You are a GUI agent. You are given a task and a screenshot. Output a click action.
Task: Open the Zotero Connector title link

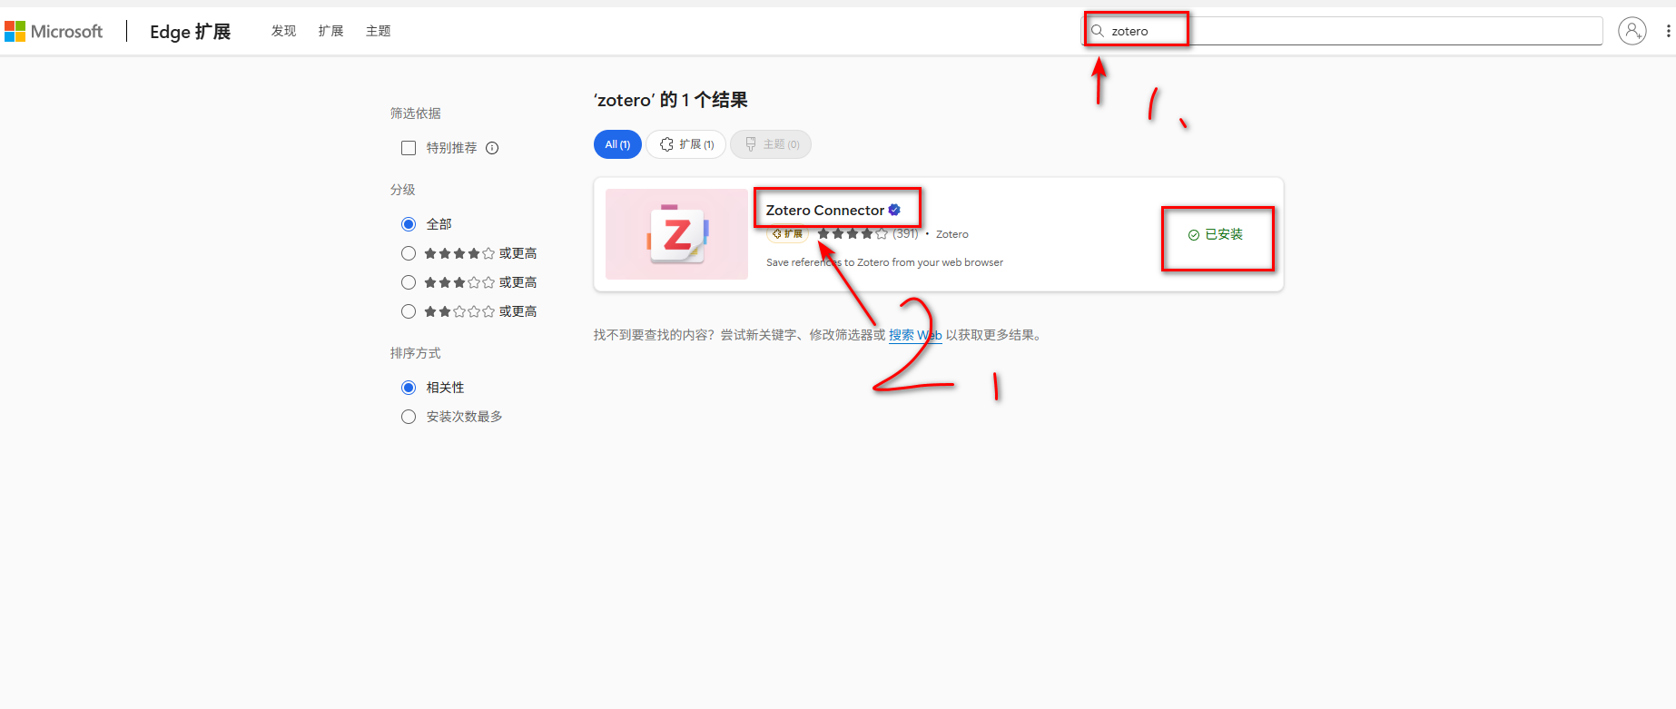click(824, 211)
